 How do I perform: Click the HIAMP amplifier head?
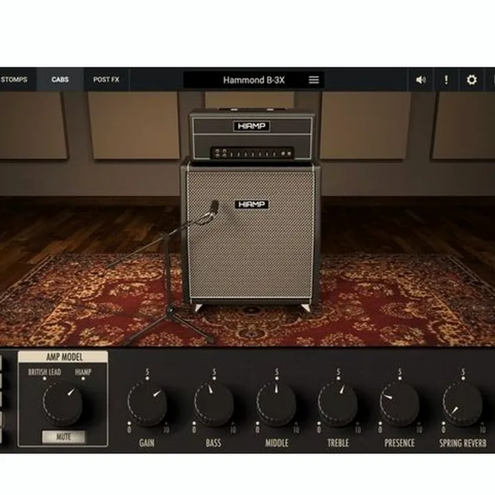click(252, 135)
